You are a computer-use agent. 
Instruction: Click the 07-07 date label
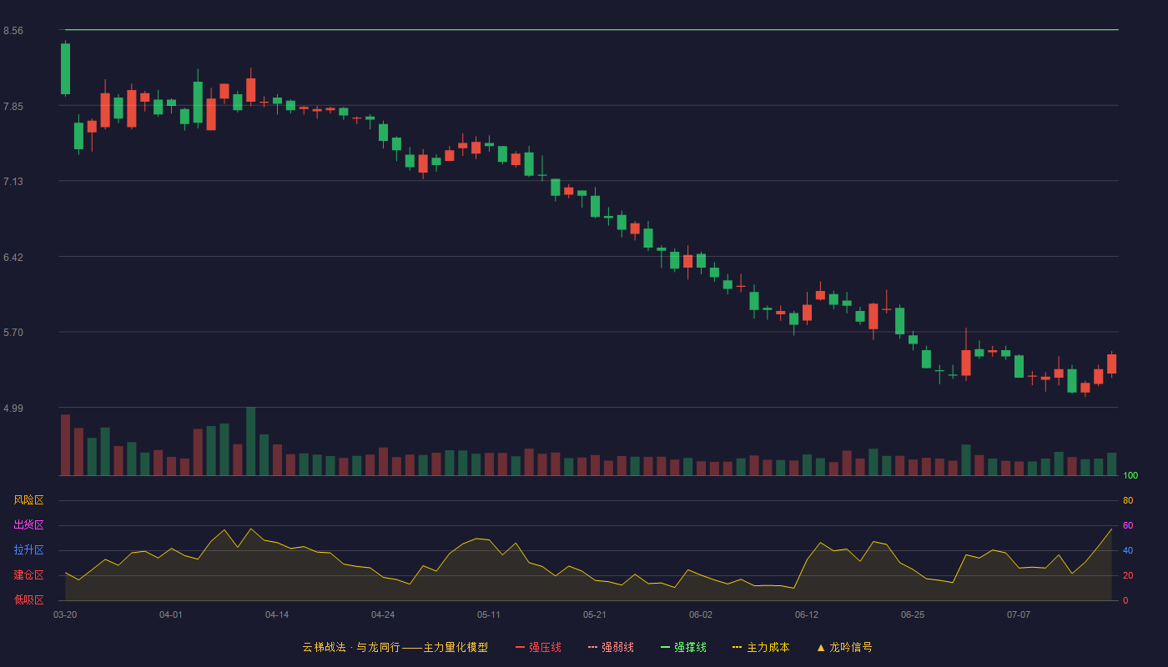coord(1019,614)
